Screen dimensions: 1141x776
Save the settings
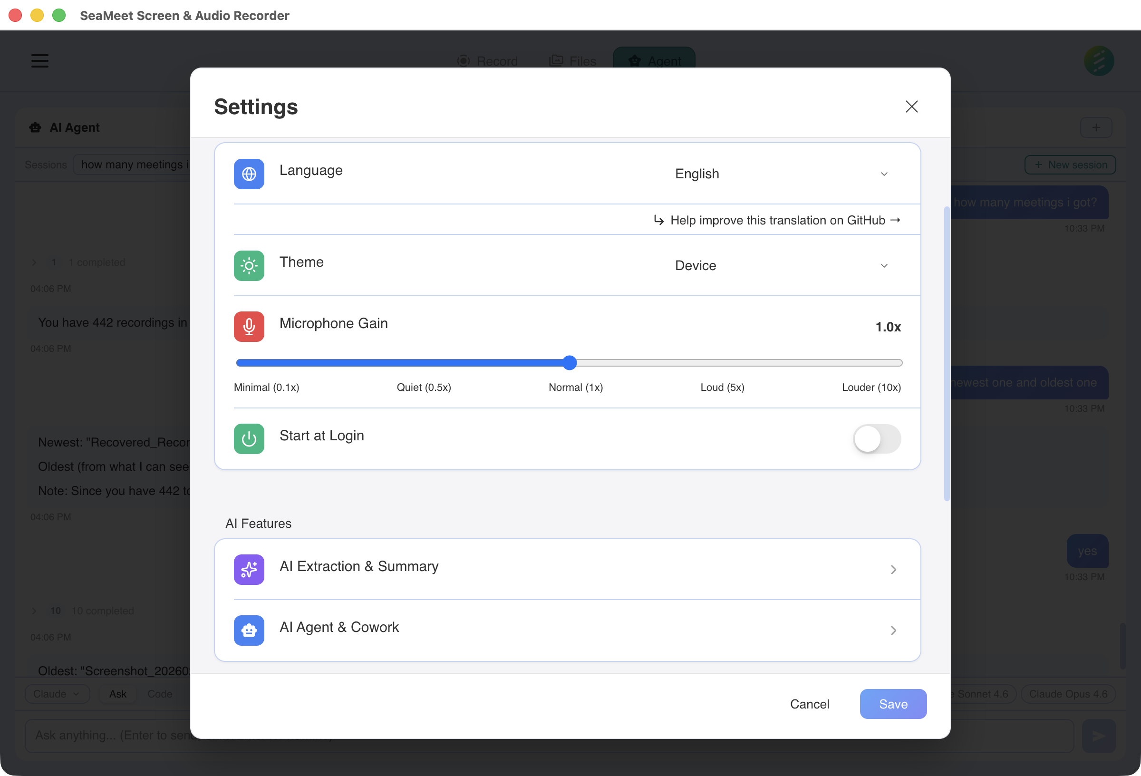pyautogui.click(x=893, y=704)
